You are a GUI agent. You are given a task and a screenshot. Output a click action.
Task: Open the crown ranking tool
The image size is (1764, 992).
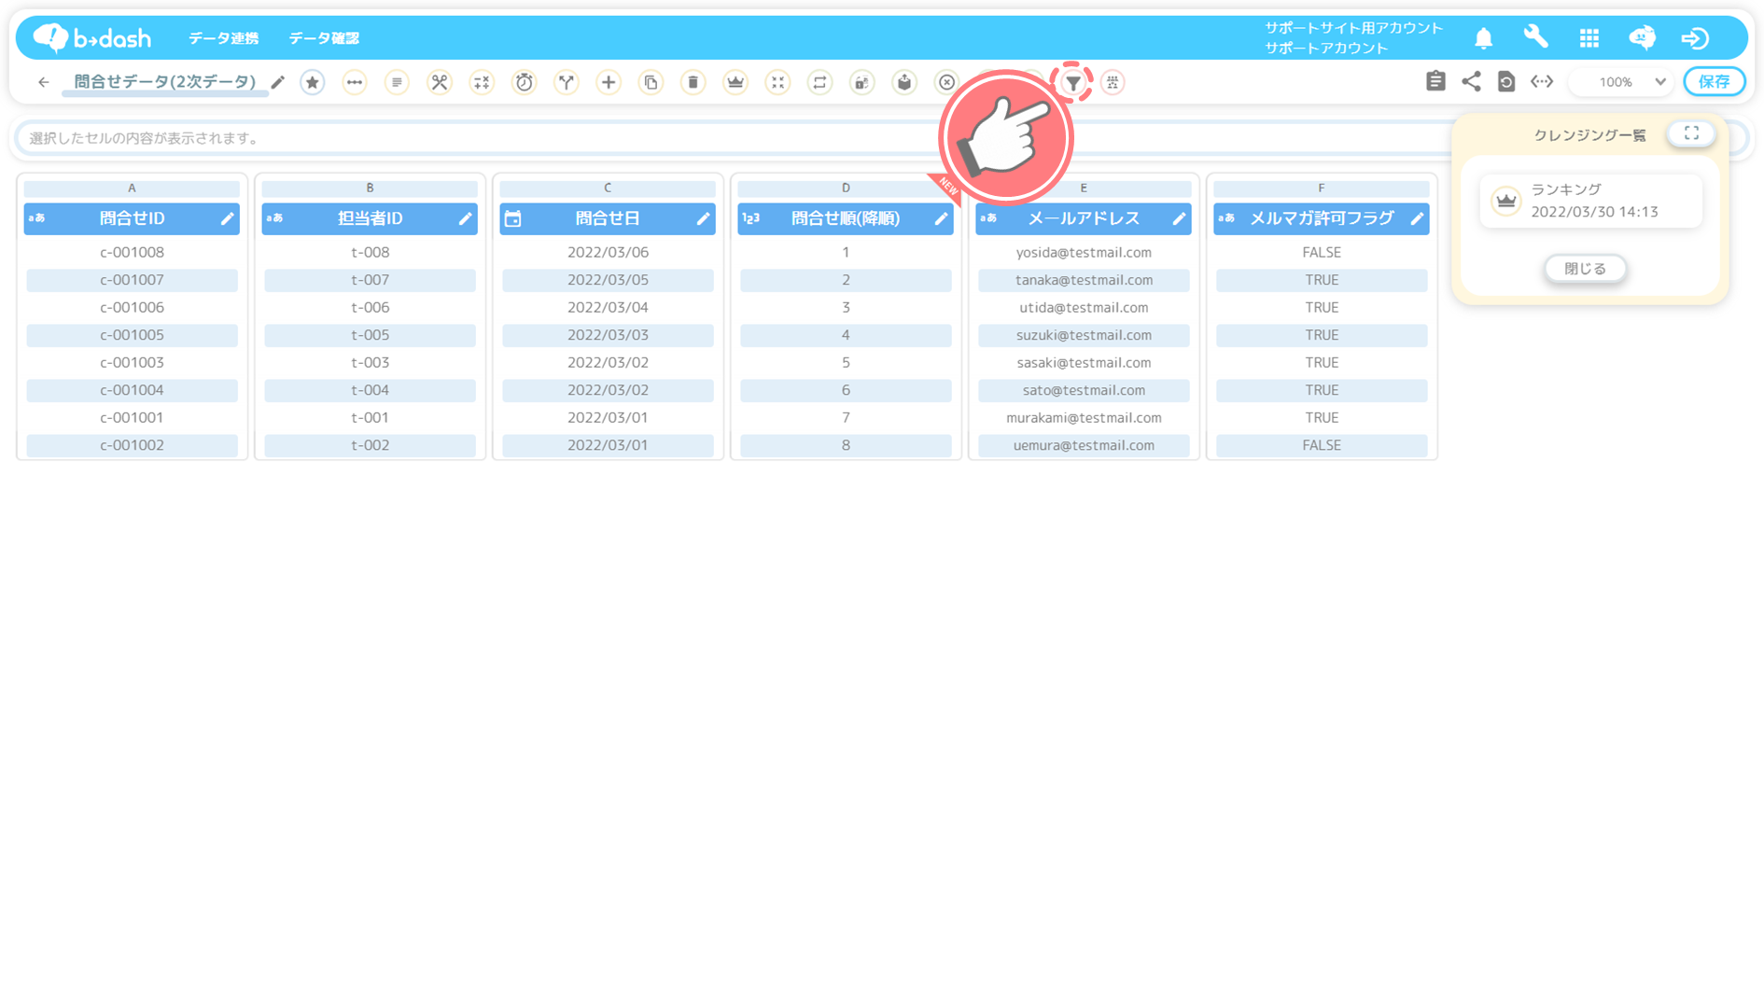tap(735, 82)
